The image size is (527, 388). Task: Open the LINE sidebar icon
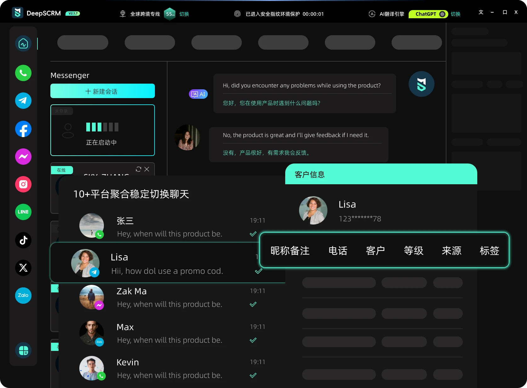click(23, 212)
